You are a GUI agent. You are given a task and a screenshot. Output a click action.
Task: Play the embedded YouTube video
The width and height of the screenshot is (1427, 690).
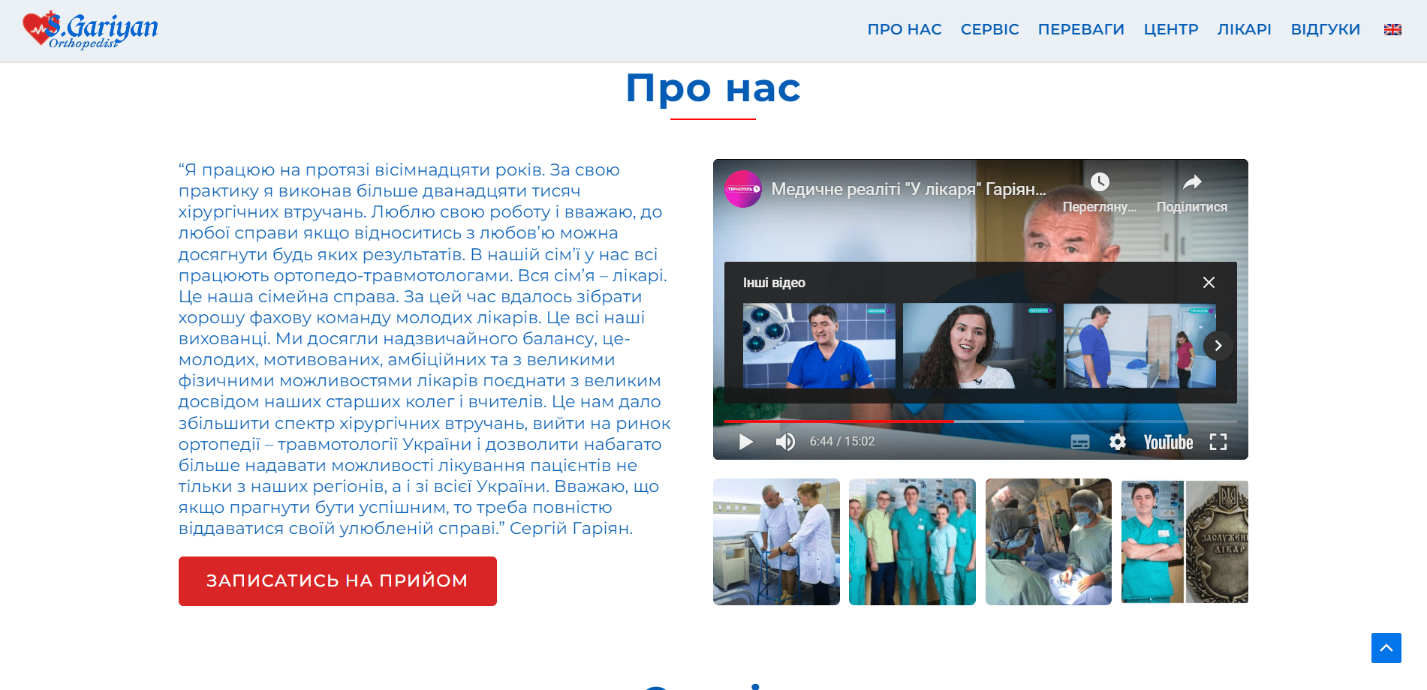tap(745, 442)
